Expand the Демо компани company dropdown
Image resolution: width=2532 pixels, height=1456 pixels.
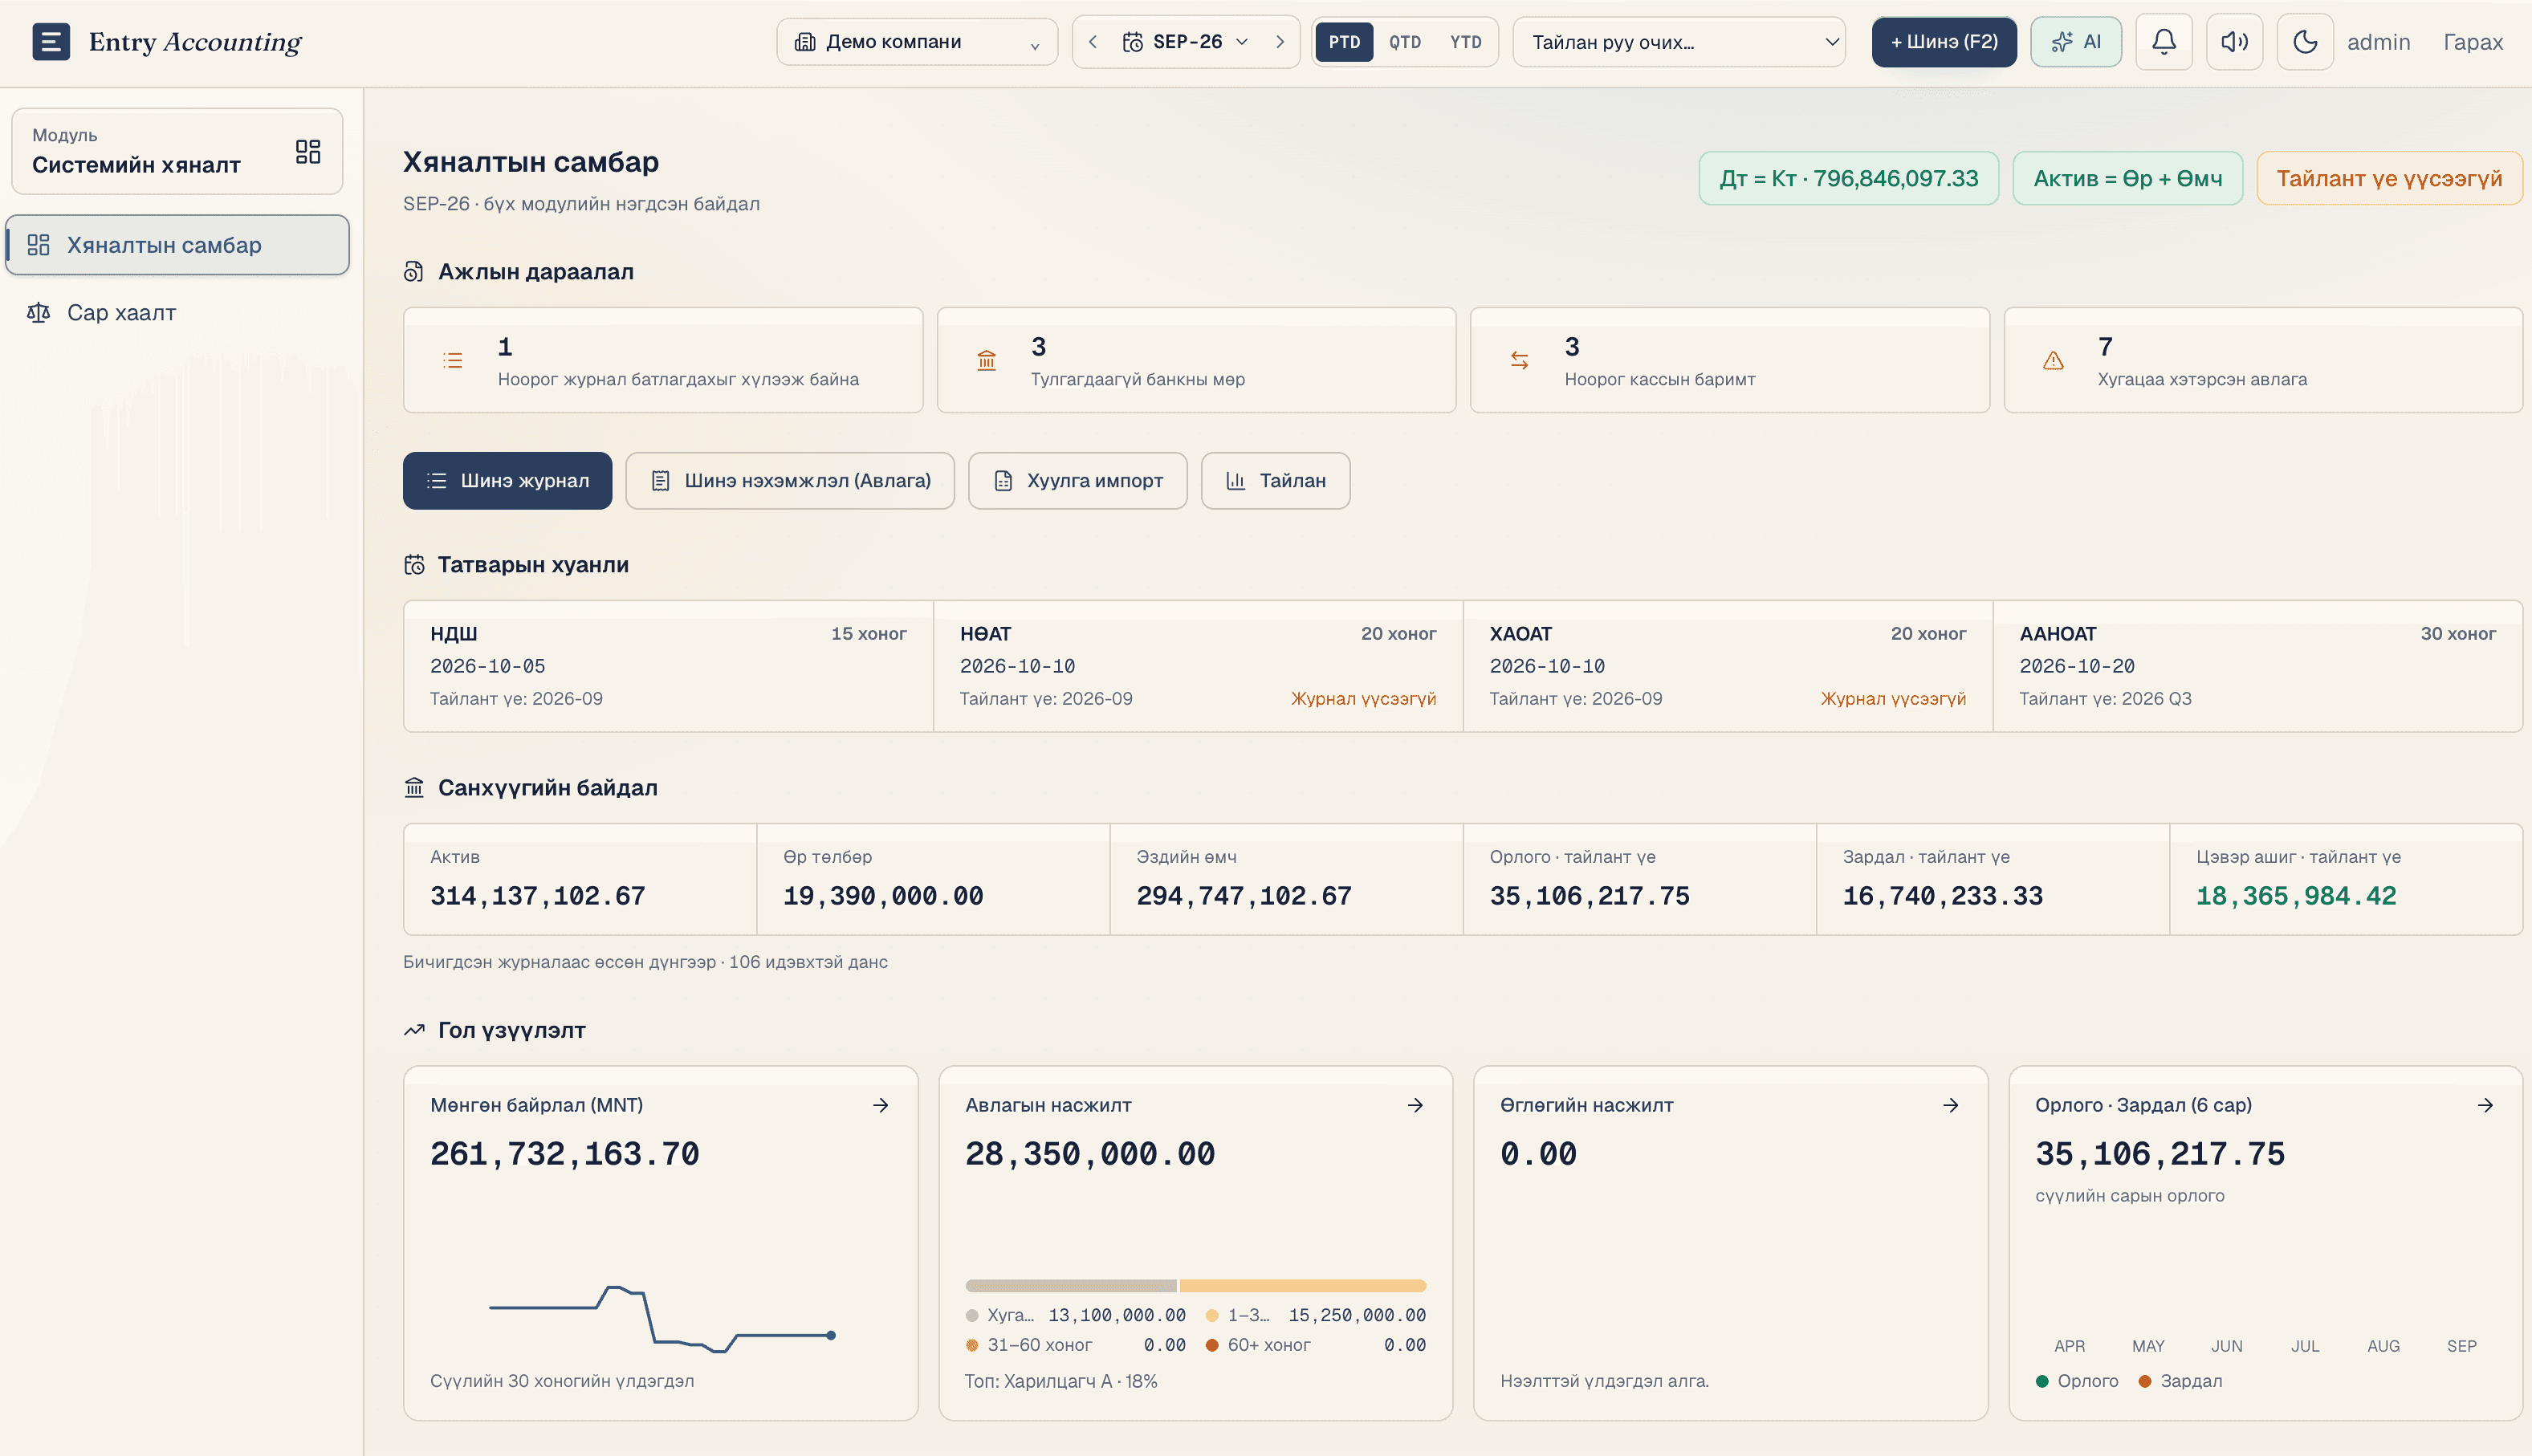click(917, 42)
